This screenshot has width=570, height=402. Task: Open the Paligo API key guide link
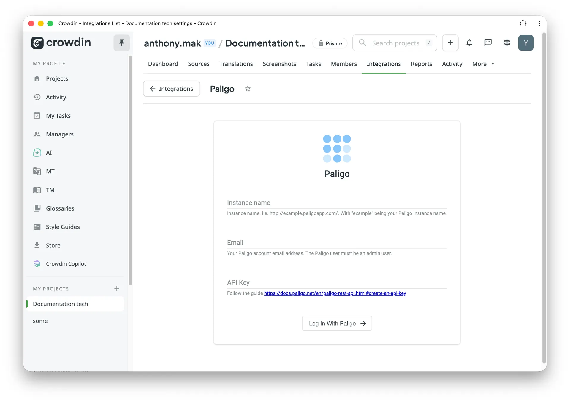click(x=335, y=293)
